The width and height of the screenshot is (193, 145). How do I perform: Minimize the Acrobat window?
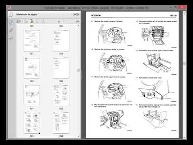pyautogui.click(x=170, y=8)
